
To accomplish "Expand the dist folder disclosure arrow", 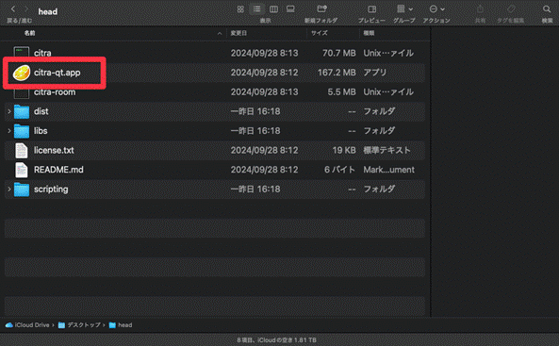I will 8,111.
